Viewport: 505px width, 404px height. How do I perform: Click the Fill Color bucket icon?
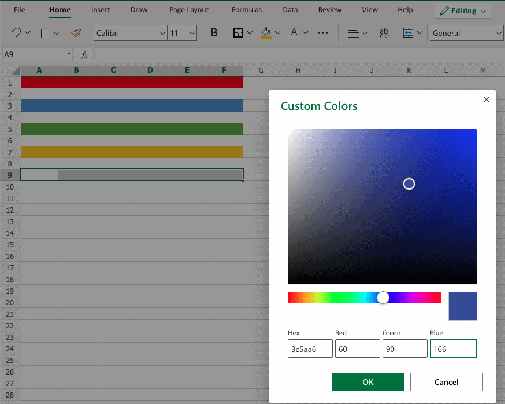click(266, 33)
